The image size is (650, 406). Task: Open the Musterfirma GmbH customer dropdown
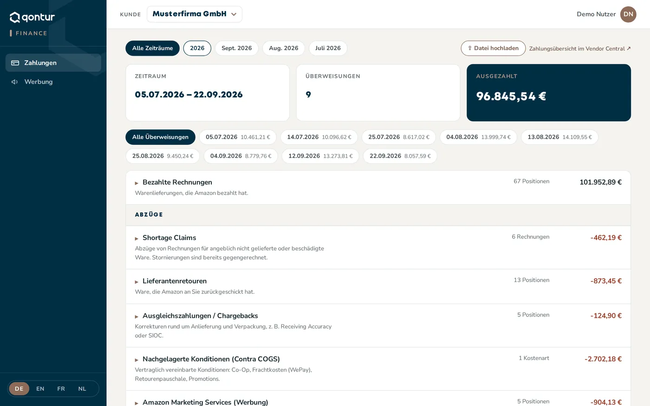[x=195, y=14]
